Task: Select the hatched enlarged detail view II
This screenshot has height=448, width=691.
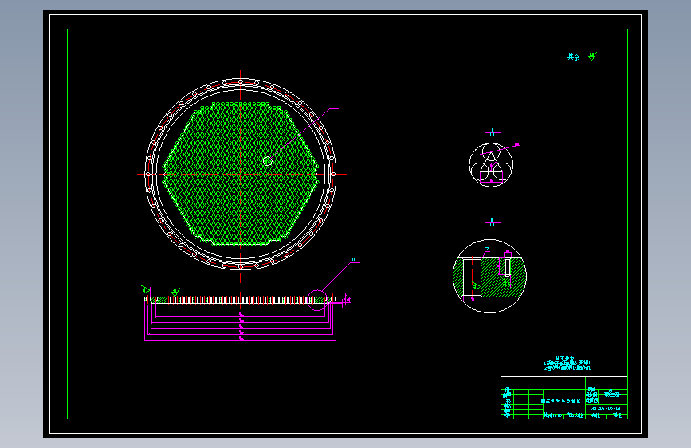Action: [489, 276]
